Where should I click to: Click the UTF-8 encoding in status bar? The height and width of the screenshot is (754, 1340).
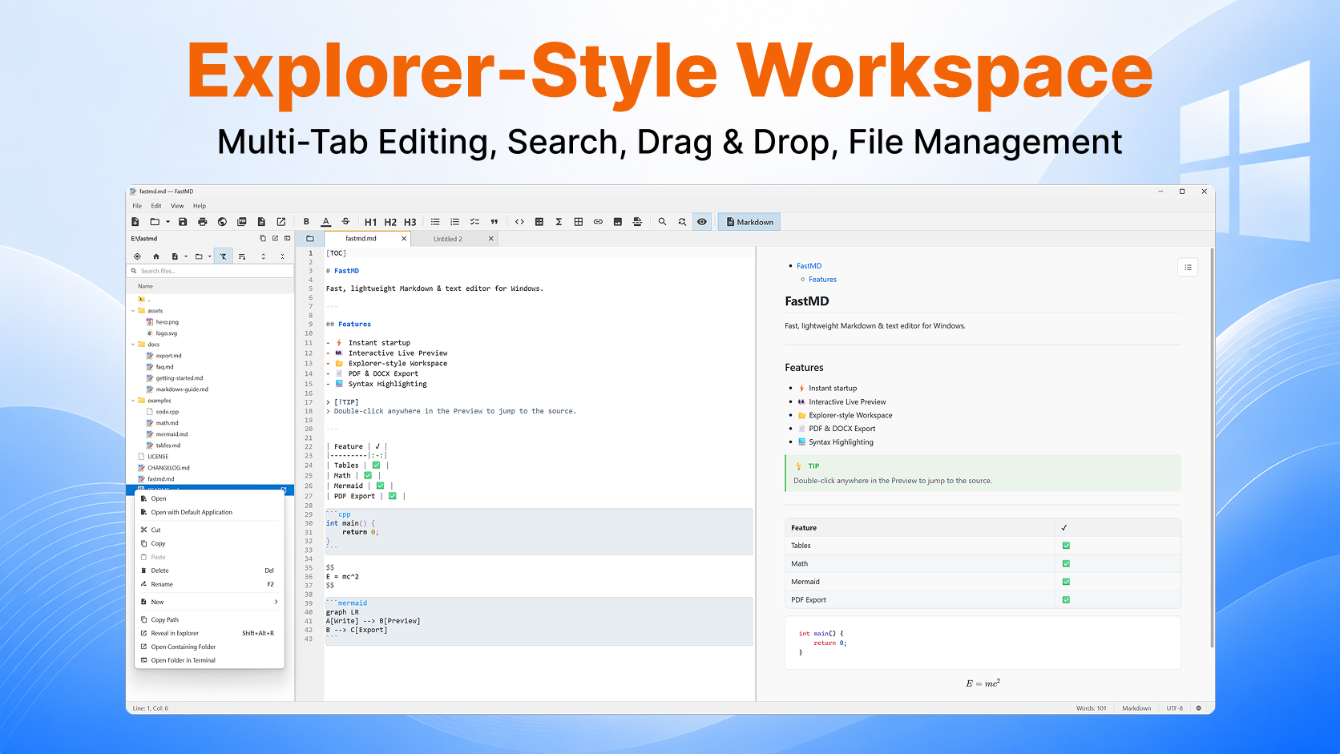(x=1174, y=708)
